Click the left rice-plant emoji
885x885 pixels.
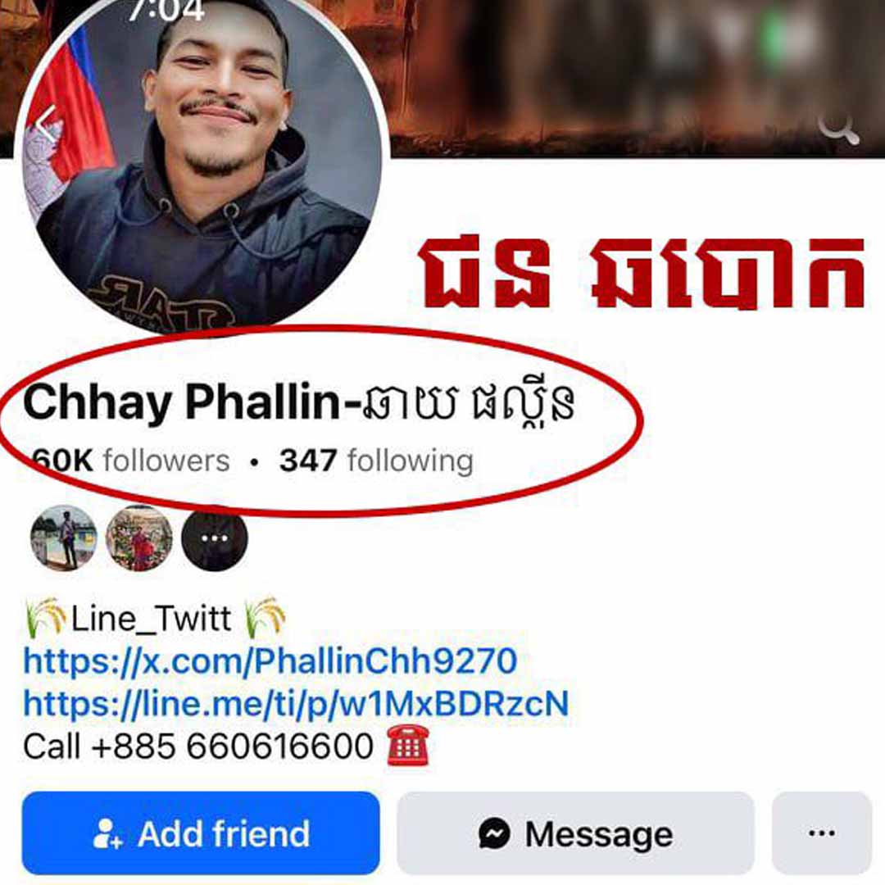click(x=45, y=617)
